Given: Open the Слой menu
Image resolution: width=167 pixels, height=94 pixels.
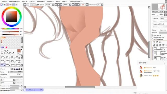Looking at the screenshot, I should pos(32,2).
